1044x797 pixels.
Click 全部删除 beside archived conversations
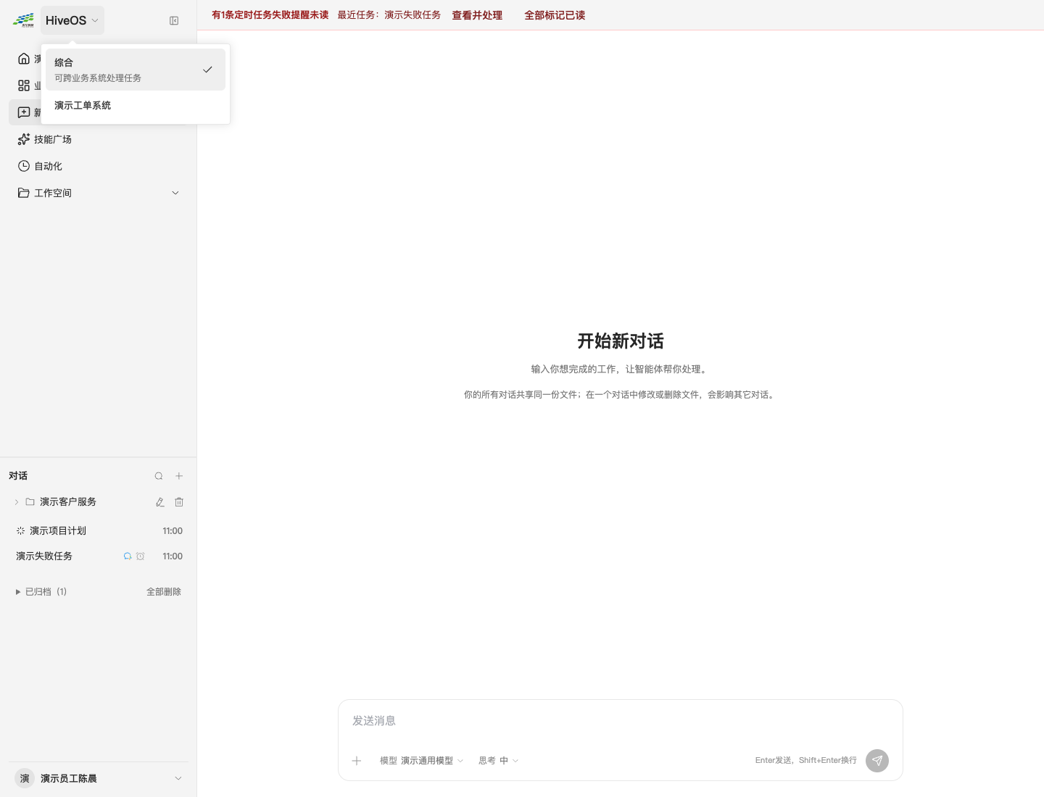coord(164,592)
